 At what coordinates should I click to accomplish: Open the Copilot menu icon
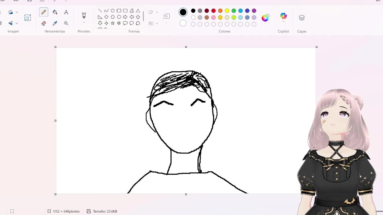[x=283, y=16]
